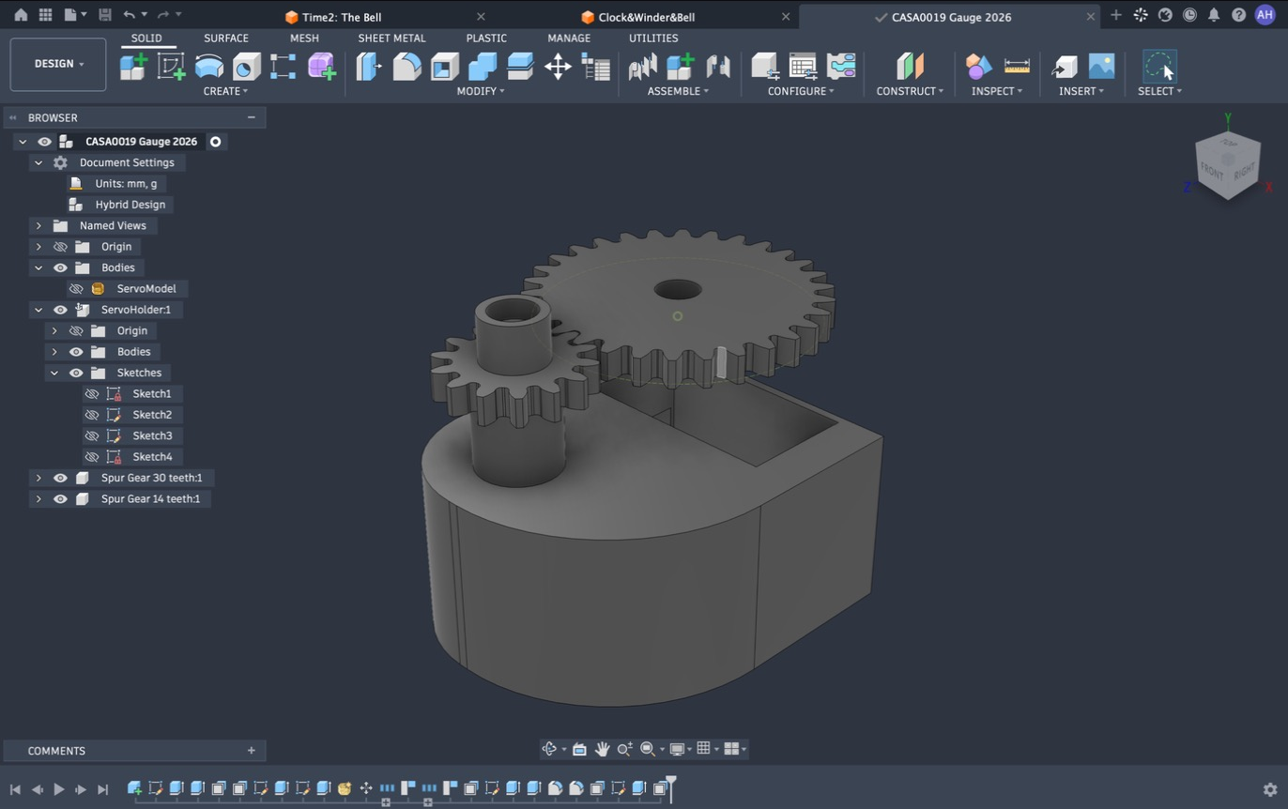Open the configuration table icon

pos(803,67)
